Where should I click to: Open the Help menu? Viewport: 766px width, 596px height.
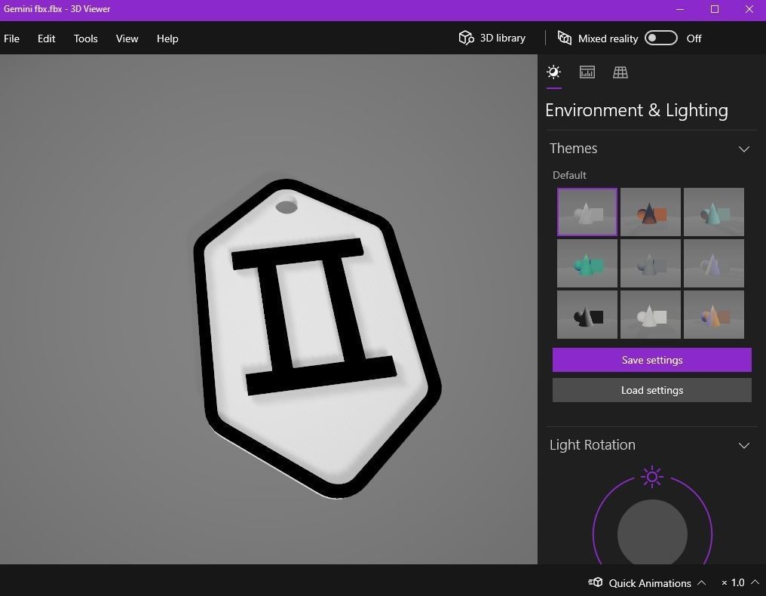click(x=167, y=38)
